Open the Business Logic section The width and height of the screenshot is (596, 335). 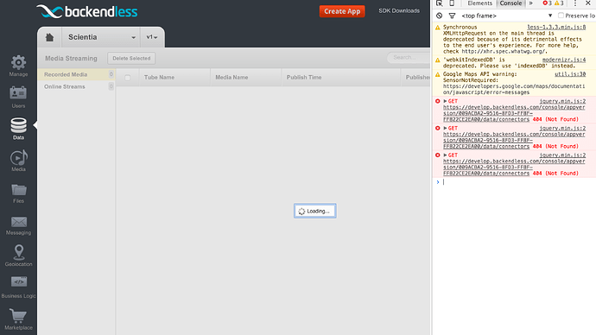coord(18,288)
